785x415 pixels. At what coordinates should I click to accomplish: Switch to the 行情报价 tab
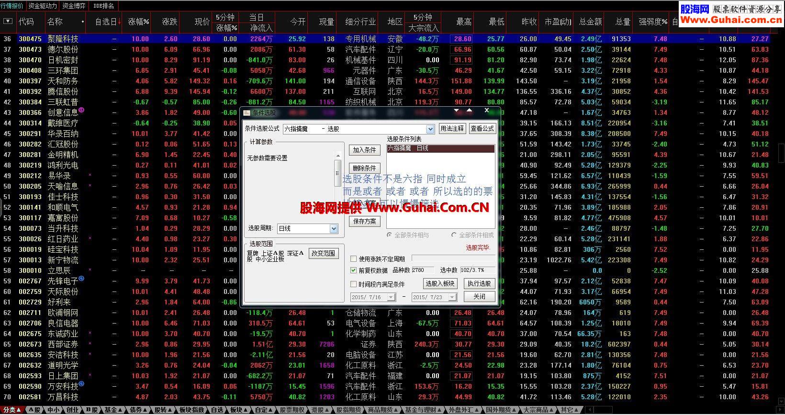12,6
